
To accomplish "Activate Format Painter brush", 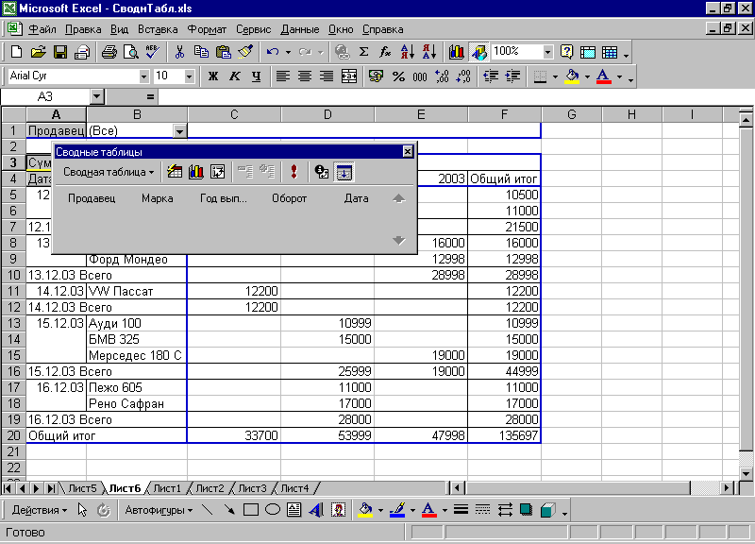I will tap(245, 52).
